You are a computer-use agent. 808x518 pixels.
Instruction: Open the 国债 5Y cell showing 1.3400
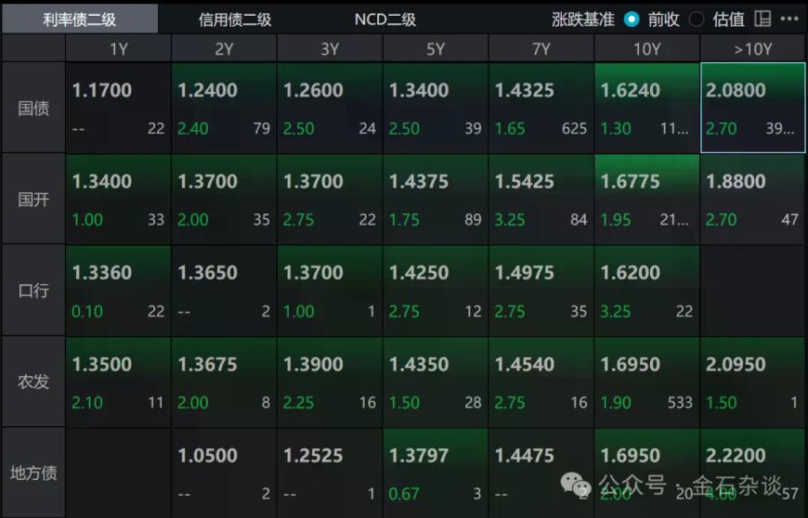click(x=436, y=108)
